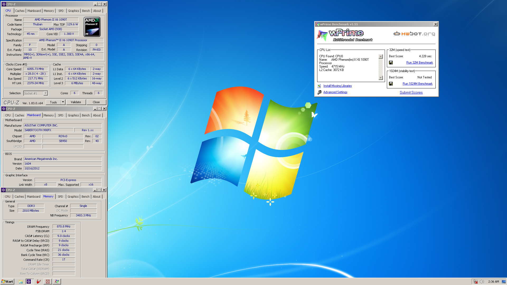Click the title bar icon of the top CPU-Z window
Screen dimensions: 507x285
point(4,4)
